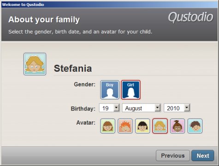Expand the August month dropdown
Image resolution: width=219 pixels, height=166 pixels.
(157, 108)
